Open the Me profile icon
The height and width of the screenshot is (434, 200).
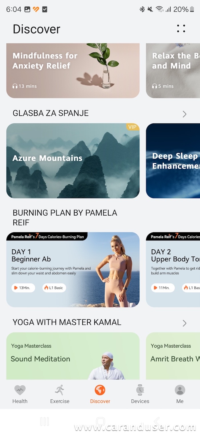[x=180, y=390]
